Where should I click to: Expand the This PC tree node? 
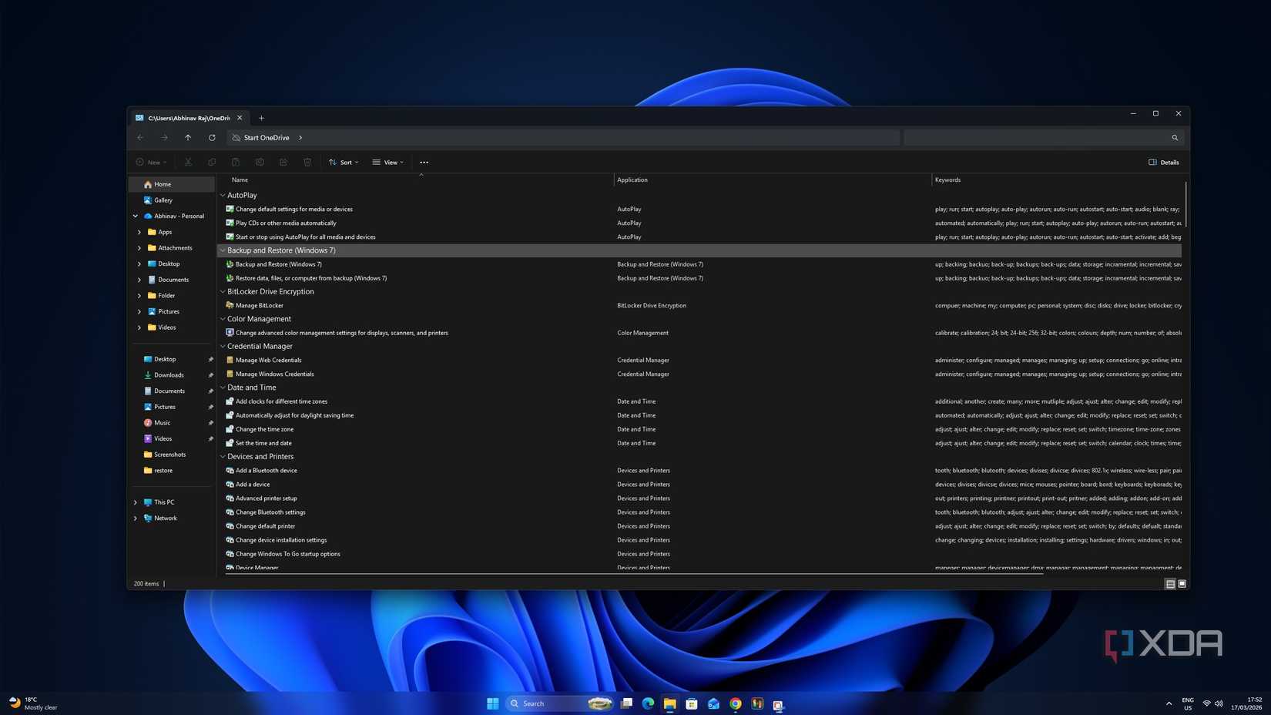click(136, 502)
